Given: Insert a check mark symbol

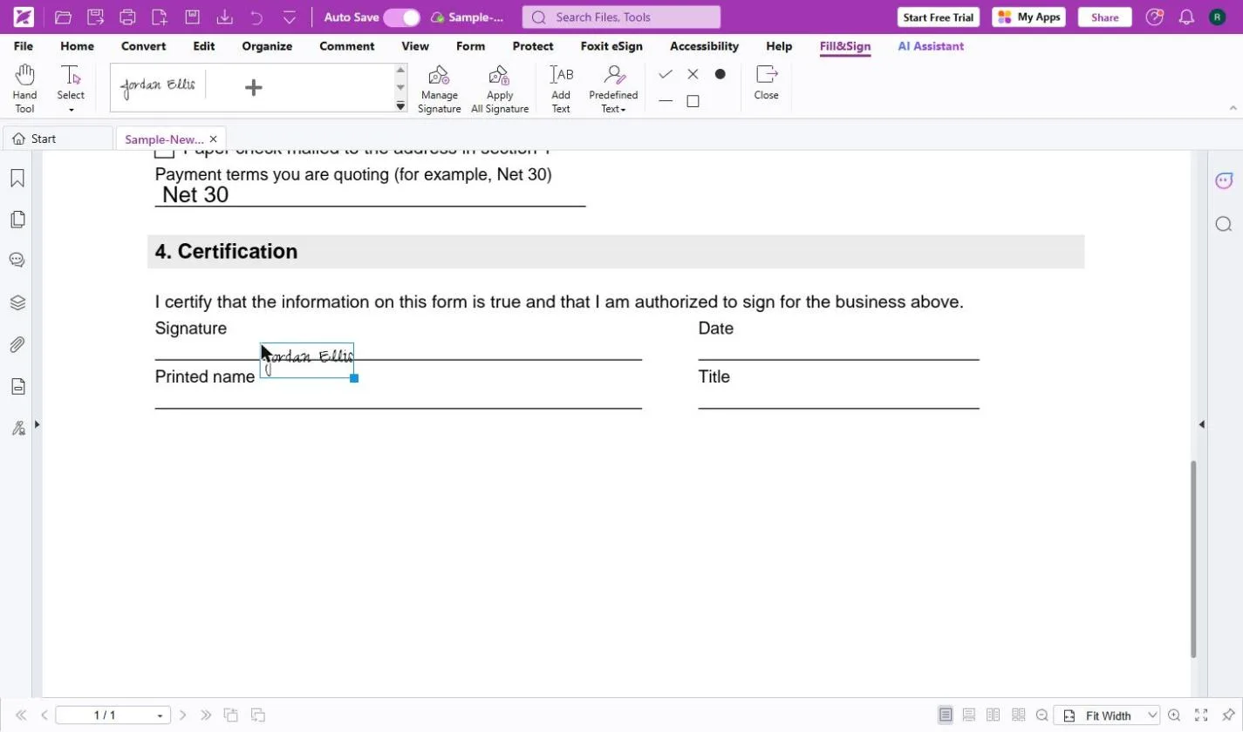Looking at the screenshot, I should (x=666, y=74).
